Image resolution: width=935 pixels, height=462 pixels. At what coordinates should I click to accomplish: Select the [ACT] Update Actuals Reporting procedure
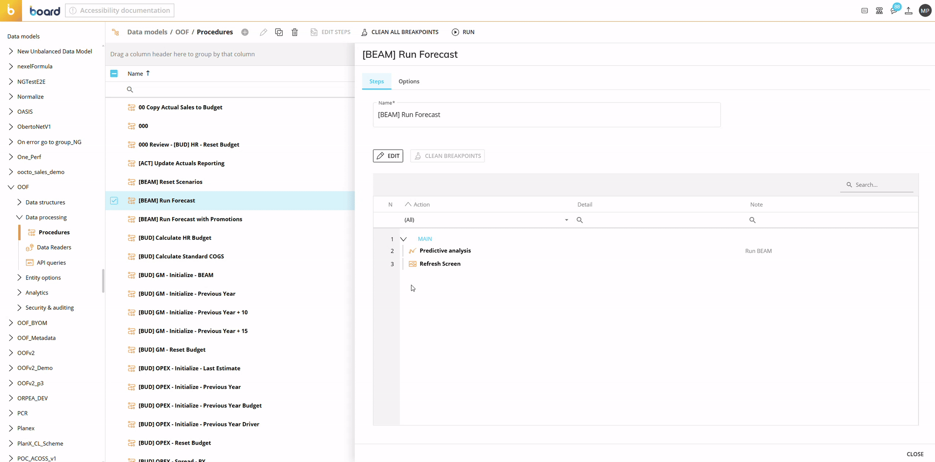pyautogui.click(x=181, y=163)
